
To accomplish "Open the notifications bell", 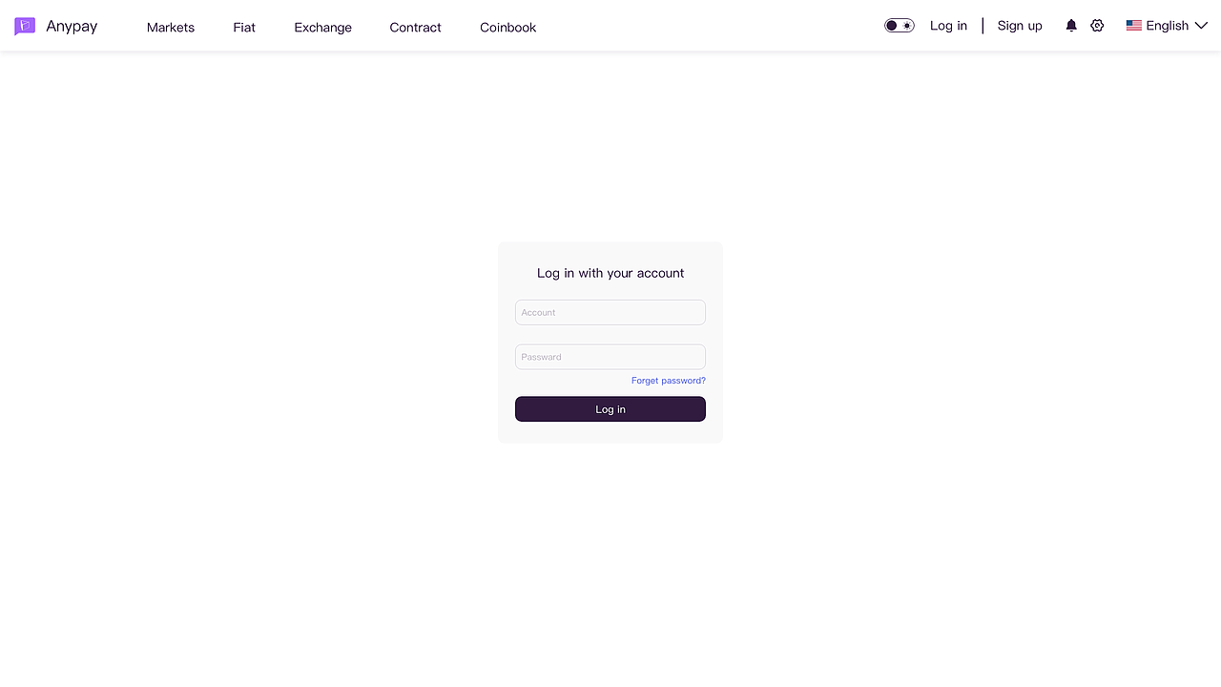I will tap(1071, 26).
